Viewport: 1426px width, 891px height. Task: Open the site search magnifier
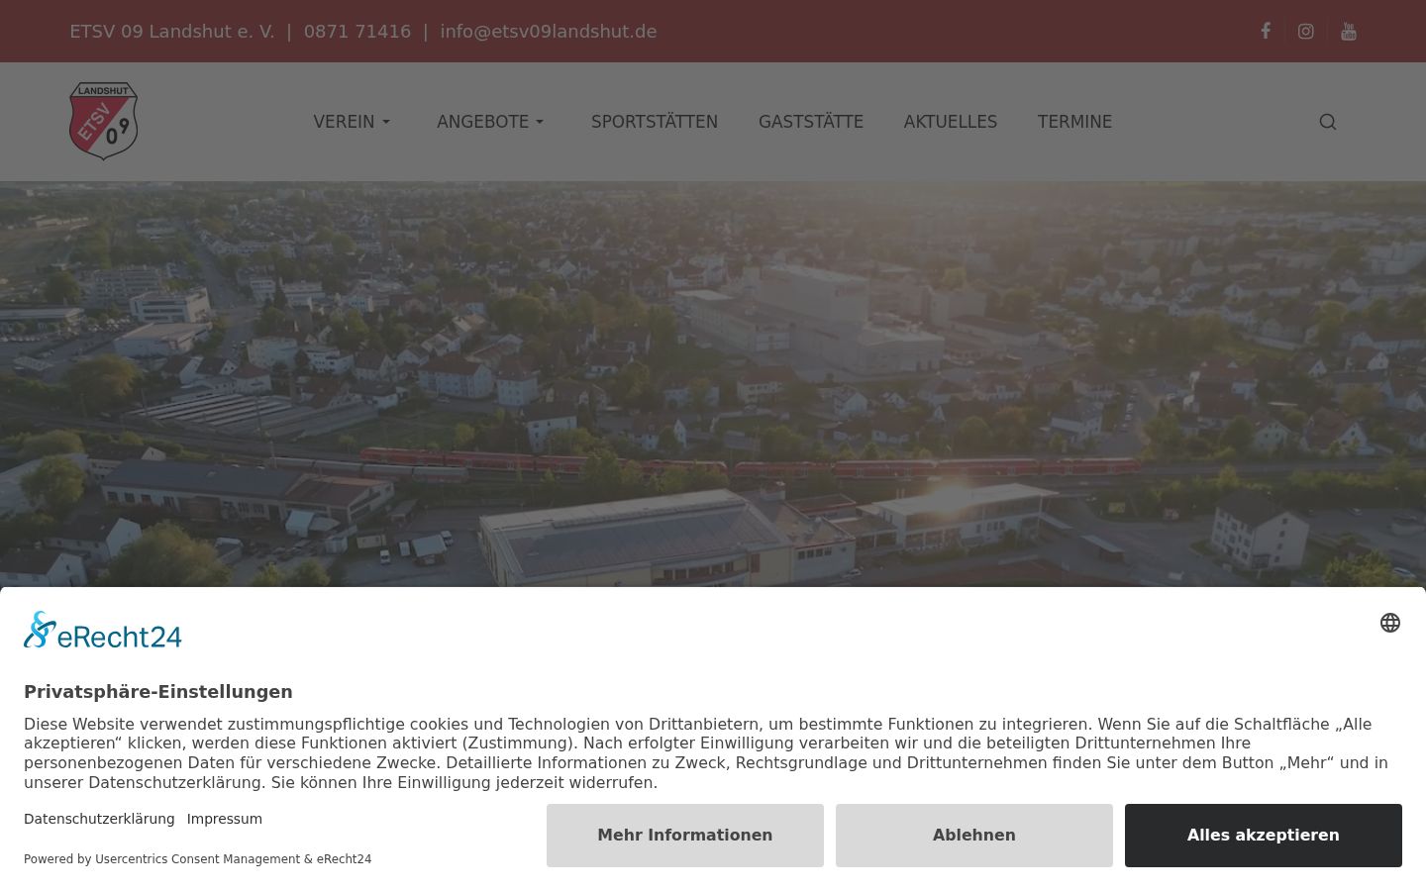[1328, 122]
